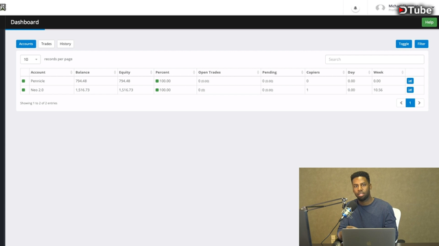This screenshot has height=246, width=439.
Task: Click green status square for Neo 2.0
Action: tap(23, 90)
